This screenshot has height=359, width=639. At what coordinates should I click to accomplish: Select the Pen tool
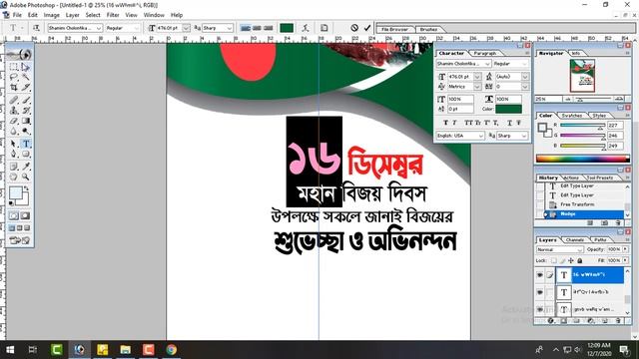13,155
